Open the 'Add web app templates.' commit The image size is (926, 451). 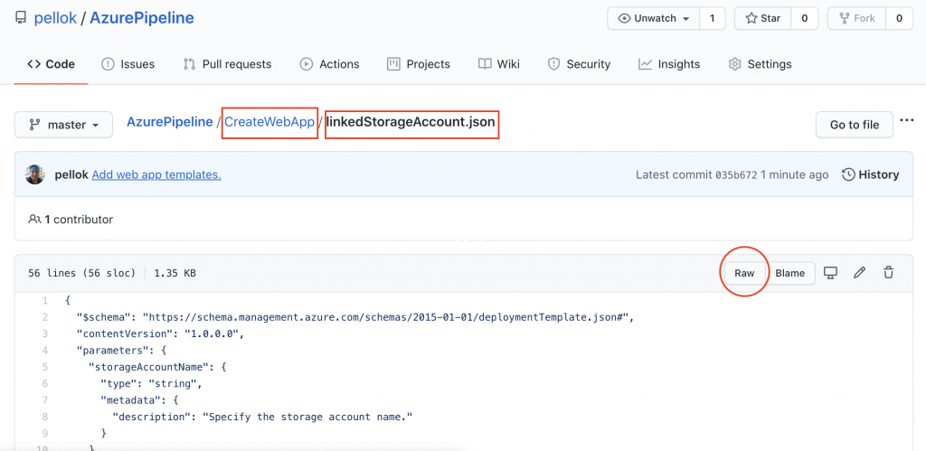pyautogui.click(x=156, y=174)
